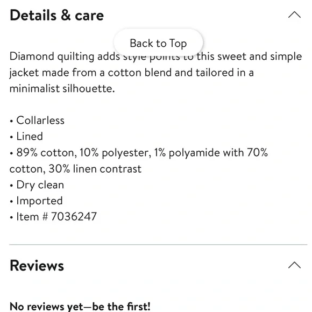Screen dimensions: 312x312
Task: Select the Reviews heading
Action: (37, 266)
